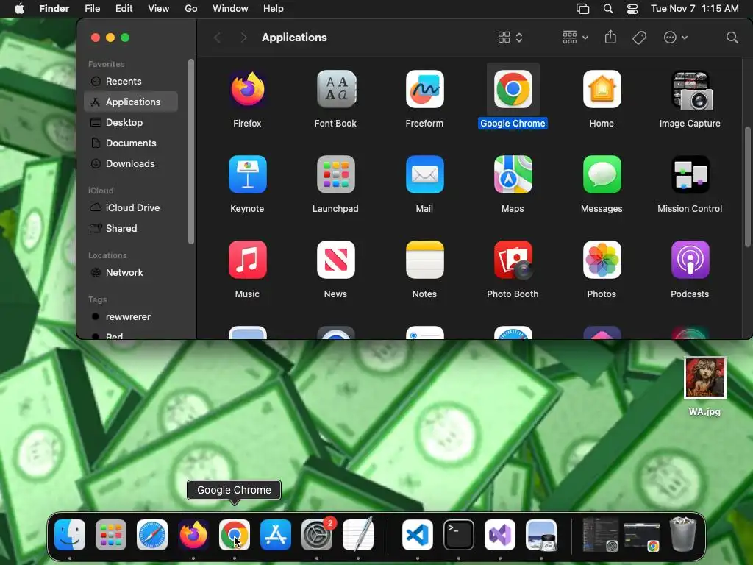Open iCloud Drive in the sidebar

point(131,207)
